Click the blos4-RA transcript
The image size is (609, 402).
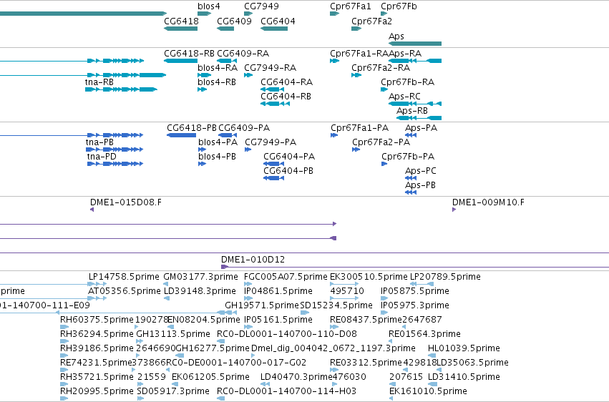tap(204, 75)
